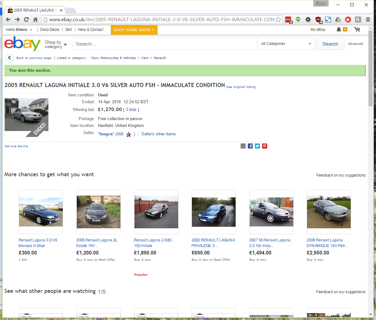Open the Cars breadcrumb link

(145, 58)
